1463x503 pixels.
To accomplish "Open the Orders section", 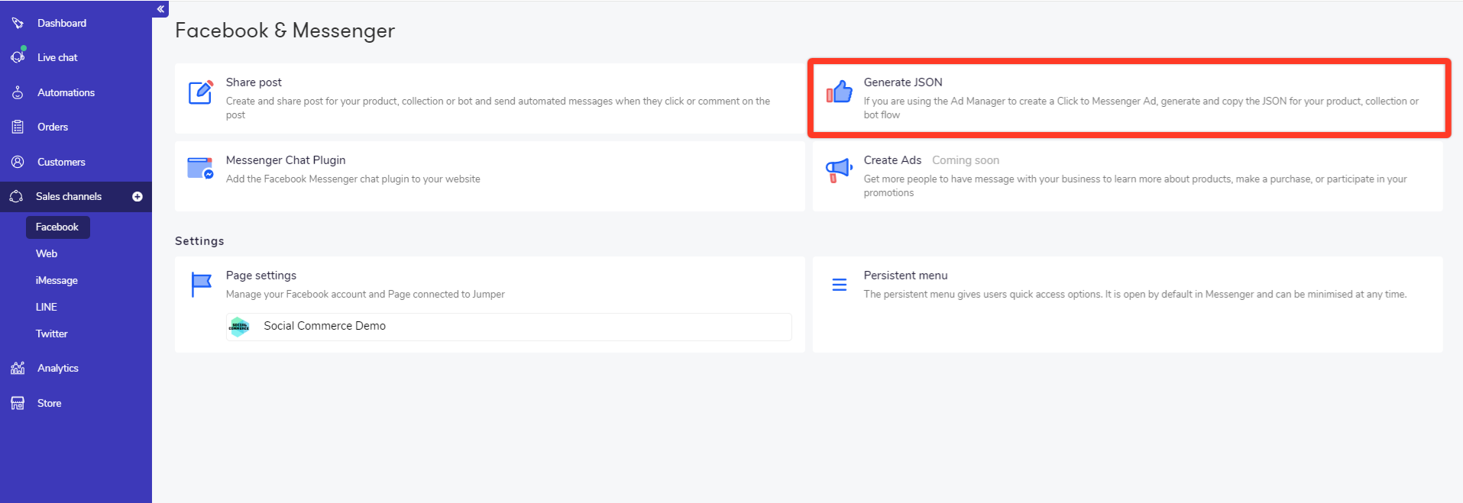I will (x=53, y=127).
